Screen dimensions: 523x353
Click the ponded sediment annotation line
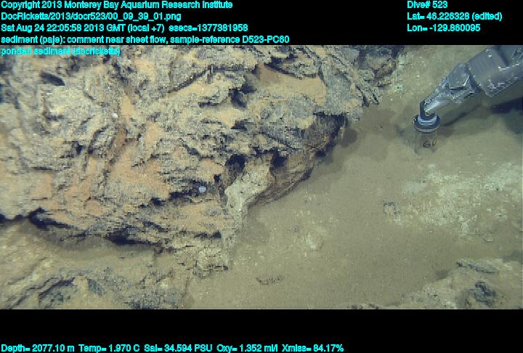click(x=61, y=51)
